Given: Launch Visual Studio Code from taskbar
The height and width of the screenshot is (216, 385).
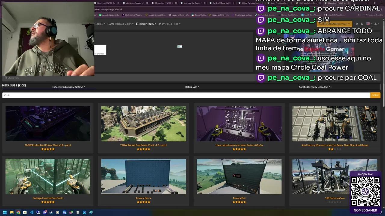Looking at the screenshot, I should point(31,212).
